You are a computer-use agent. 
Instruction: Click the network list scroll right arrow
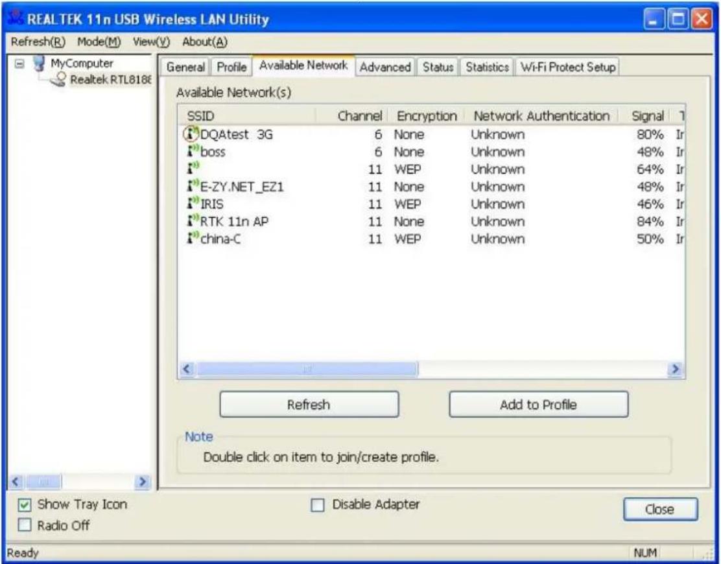675,369
